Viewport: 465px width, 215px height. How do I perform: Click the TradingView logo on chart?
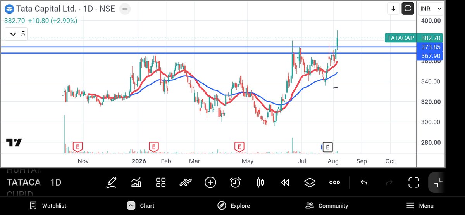click(x=14, y=142)
